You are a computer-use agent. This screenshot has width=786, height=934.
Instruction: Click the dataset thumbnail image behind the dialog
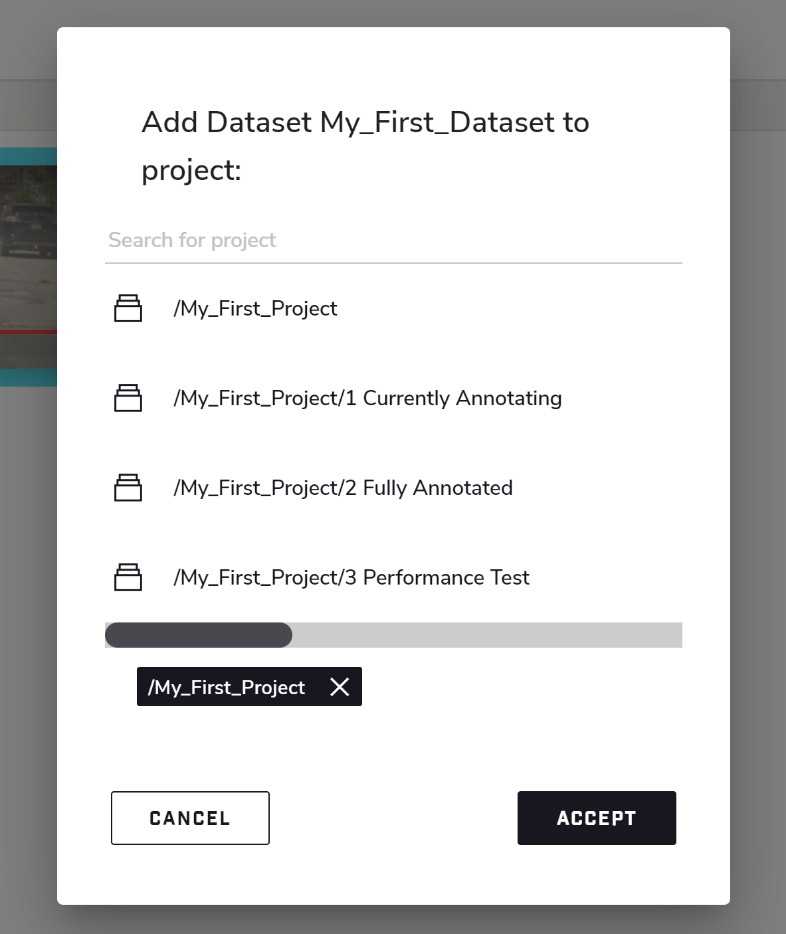(28, 252)
